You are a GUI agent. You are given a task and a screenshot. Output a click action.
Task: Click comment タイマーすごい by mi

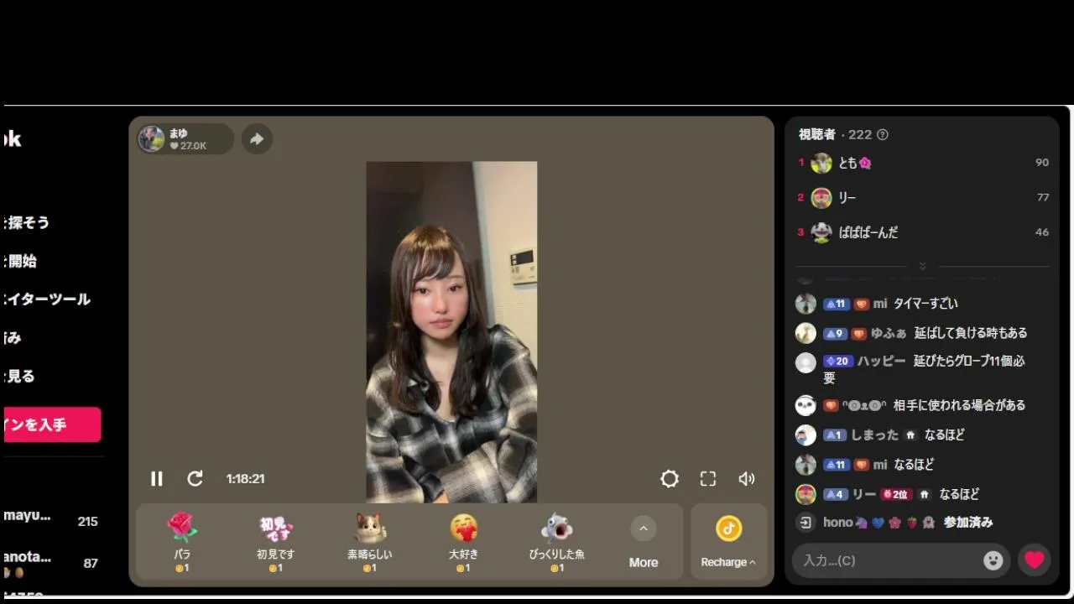925,303
